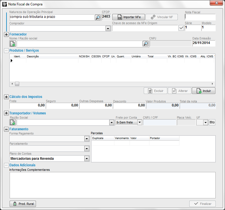Click the truck icon beside UF
The image size is (225, 210).
coord(212,122)
